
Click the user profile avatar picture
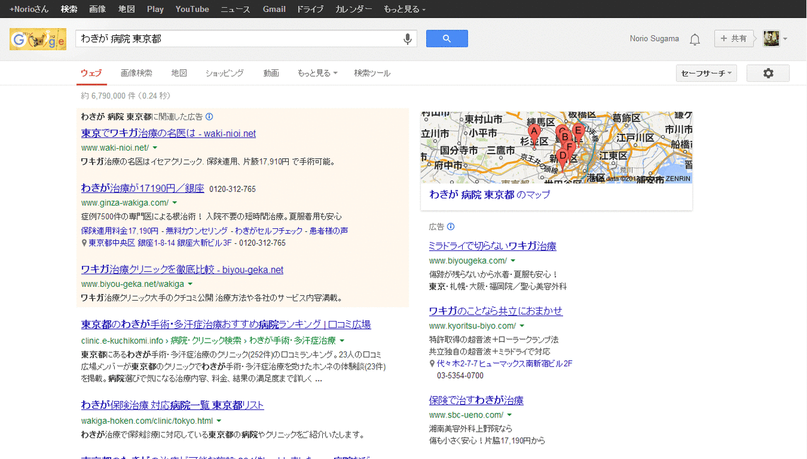pyautogui.click(x=771, y=38)
